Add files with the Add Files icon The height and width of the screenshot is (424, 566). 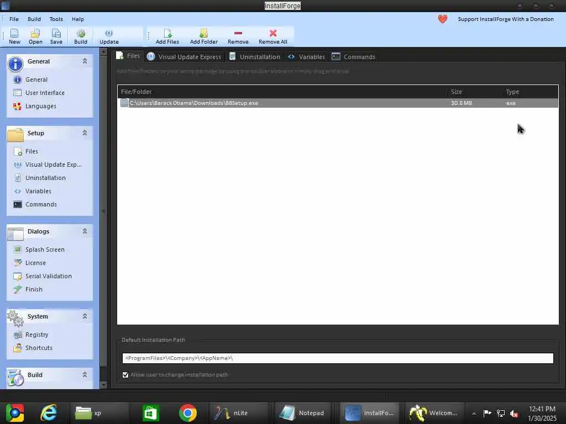[167, 36]
